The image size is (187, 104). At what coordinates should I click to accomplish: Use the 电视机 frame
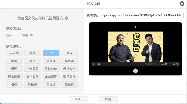coord(51,84)
